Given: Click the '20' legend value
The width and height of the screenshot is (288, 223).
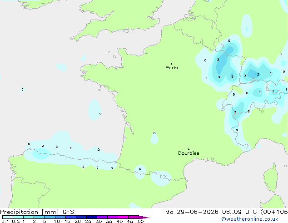Looking at the screenshot, I should 78,221.
